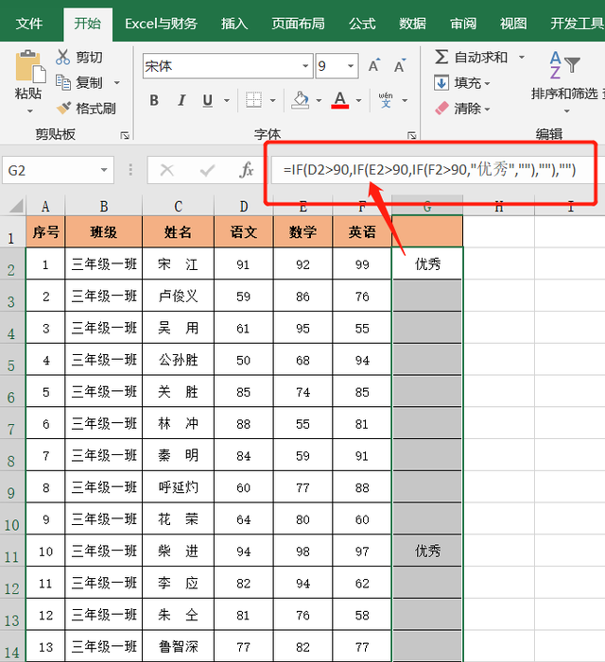
Task: Expand the Name Box dropdown next to G2
Action: point(104,170)
